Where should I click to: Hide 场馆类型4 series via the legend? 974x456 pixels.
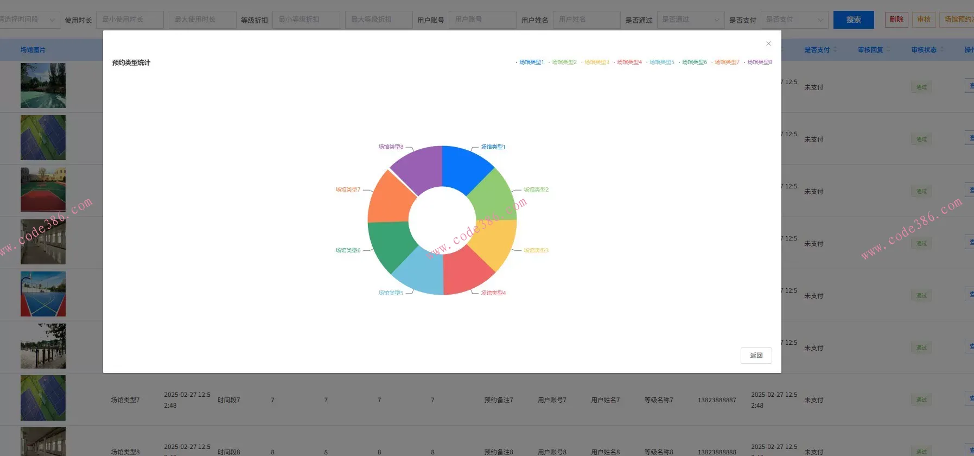[628, 62]
